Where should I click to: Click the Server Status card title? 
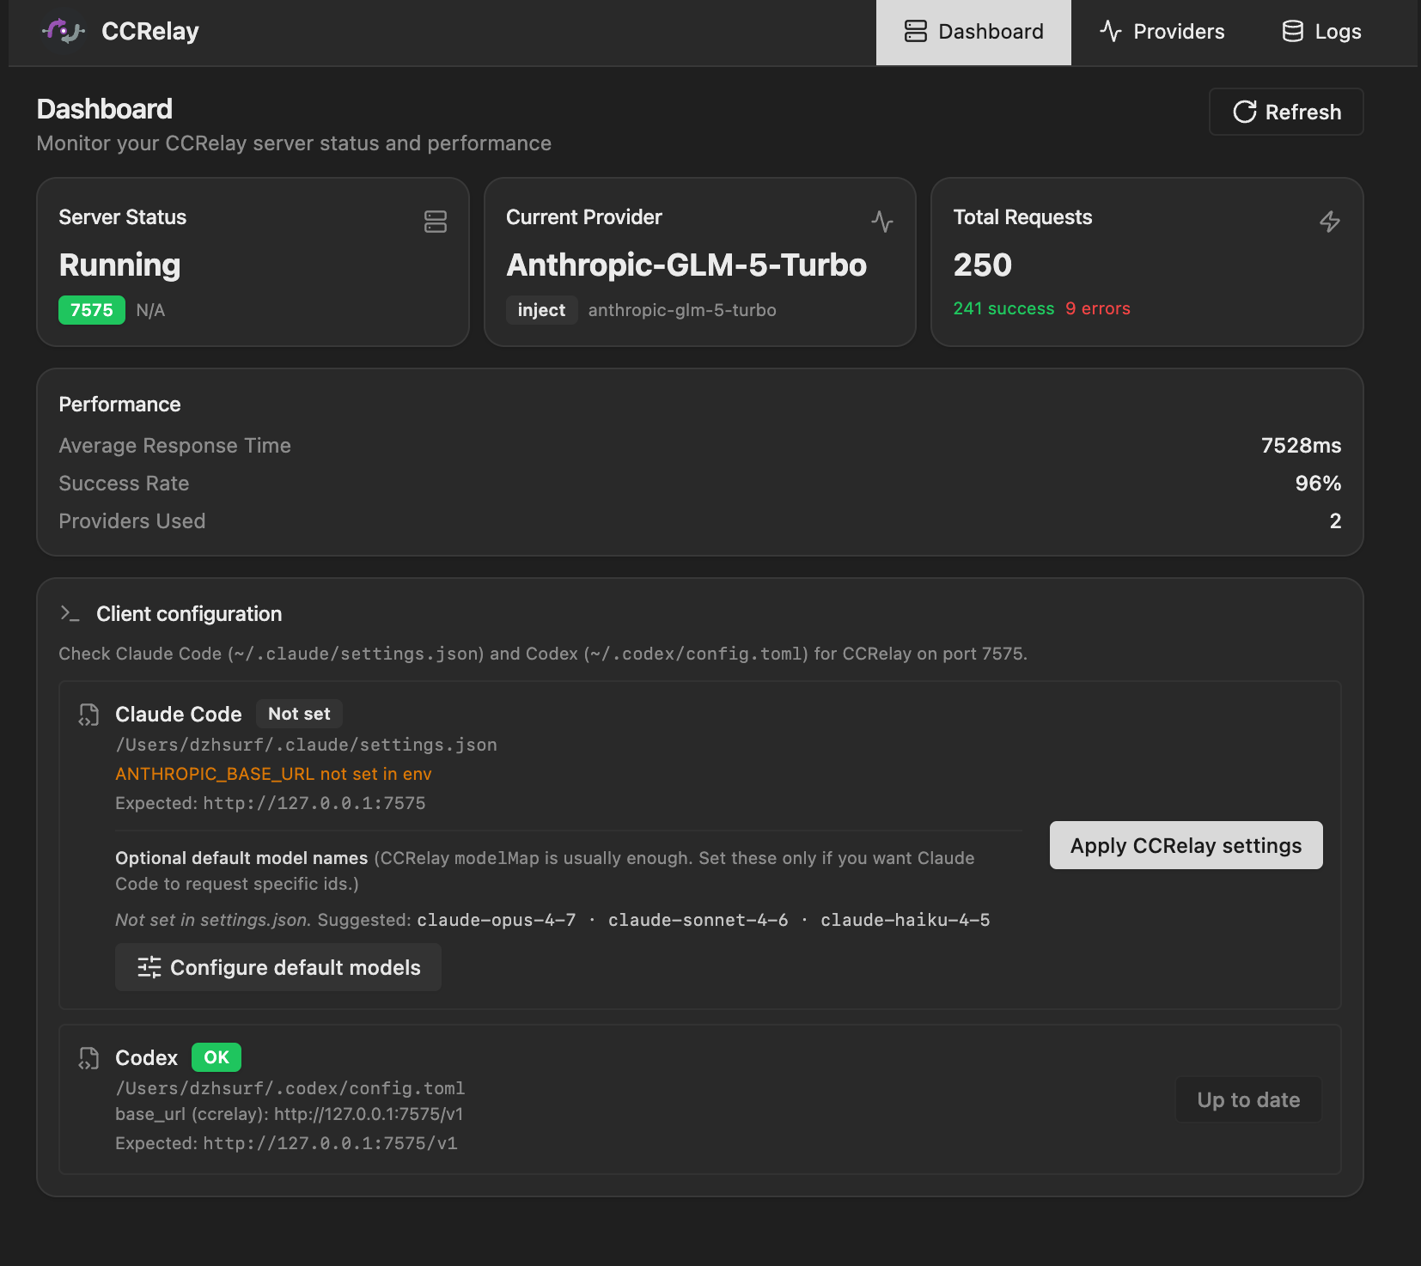click(122, 217)
